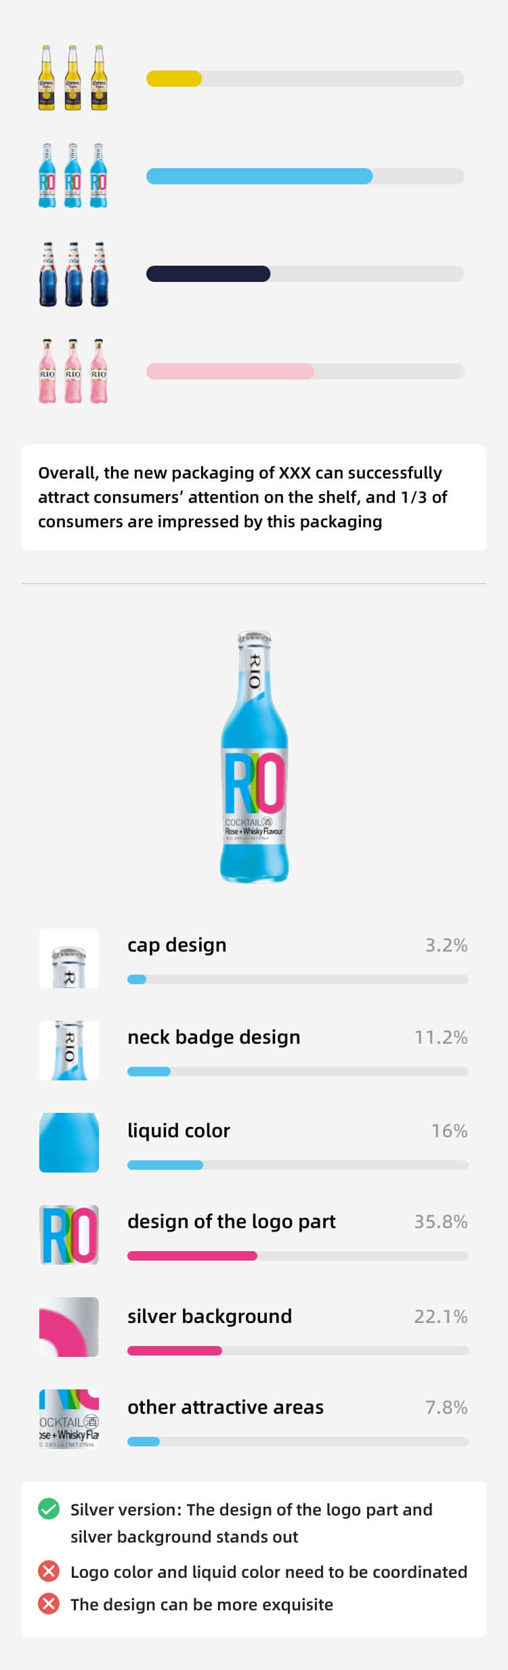This screenshot has height=1670, width=508.
Task: Click the dark navy bottles trio image
Action: point(73,274)
